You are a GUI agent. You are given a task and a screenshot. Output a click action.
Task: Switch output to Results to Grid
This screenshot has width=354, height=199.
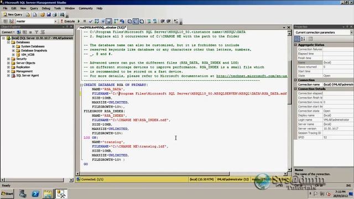pyautogui.click(x=136, y=21)
